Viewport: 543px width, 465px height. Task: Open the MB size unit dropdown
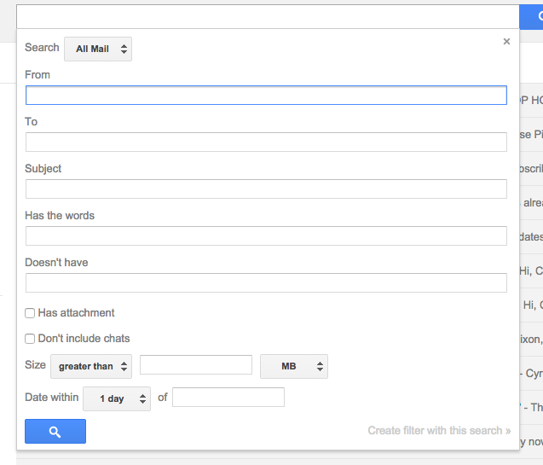click(x=294, y=366)
